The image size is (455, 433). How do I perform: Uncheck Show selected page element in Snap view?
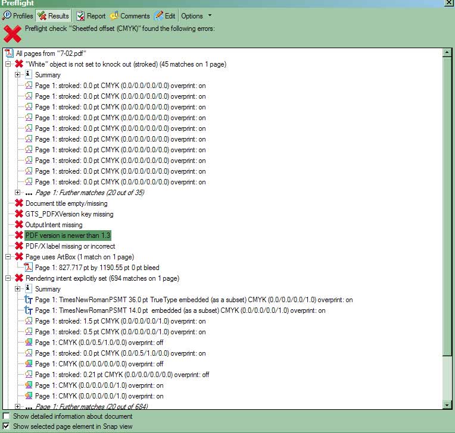tap(6, 426)
